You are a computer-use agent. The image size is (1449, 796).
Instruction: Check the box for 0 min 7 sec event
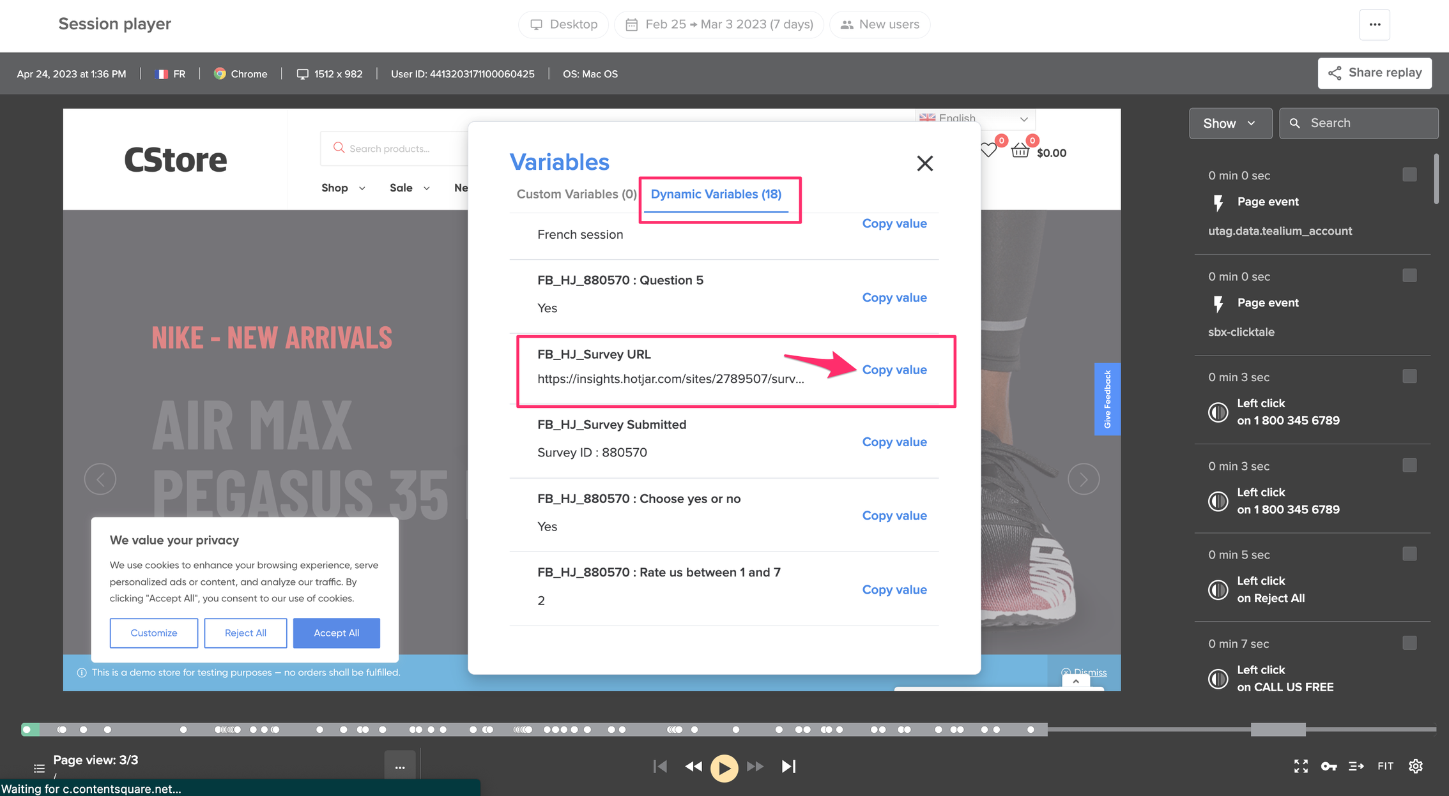pos(1409,643)
